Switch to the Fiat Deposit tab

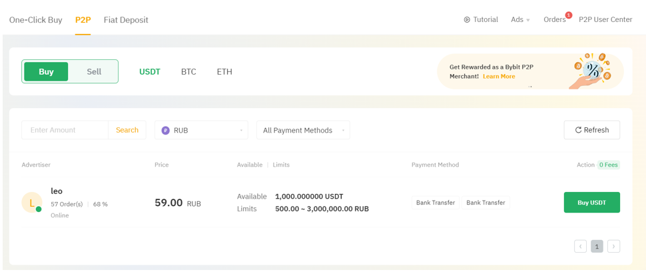coord(126,20)
